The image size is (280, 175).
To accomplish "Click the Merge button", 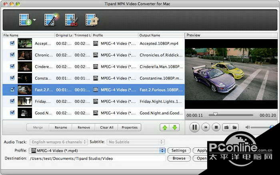I will click(38, 127).
